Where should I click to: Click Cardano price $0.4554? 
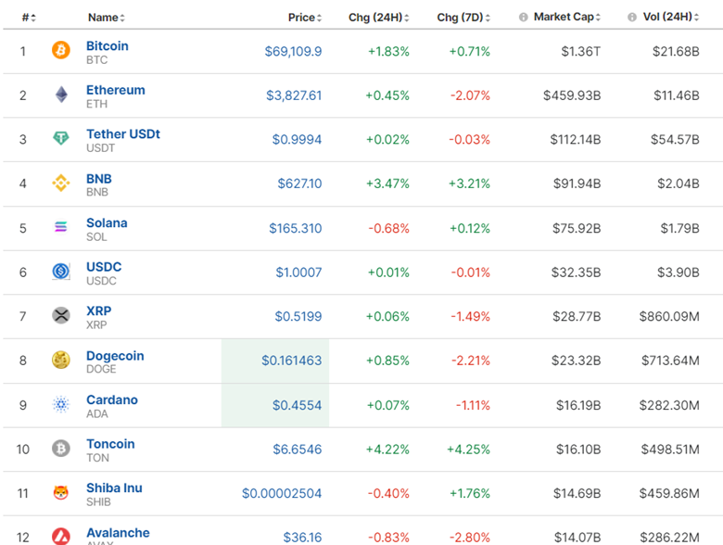(x=297, y=405)
